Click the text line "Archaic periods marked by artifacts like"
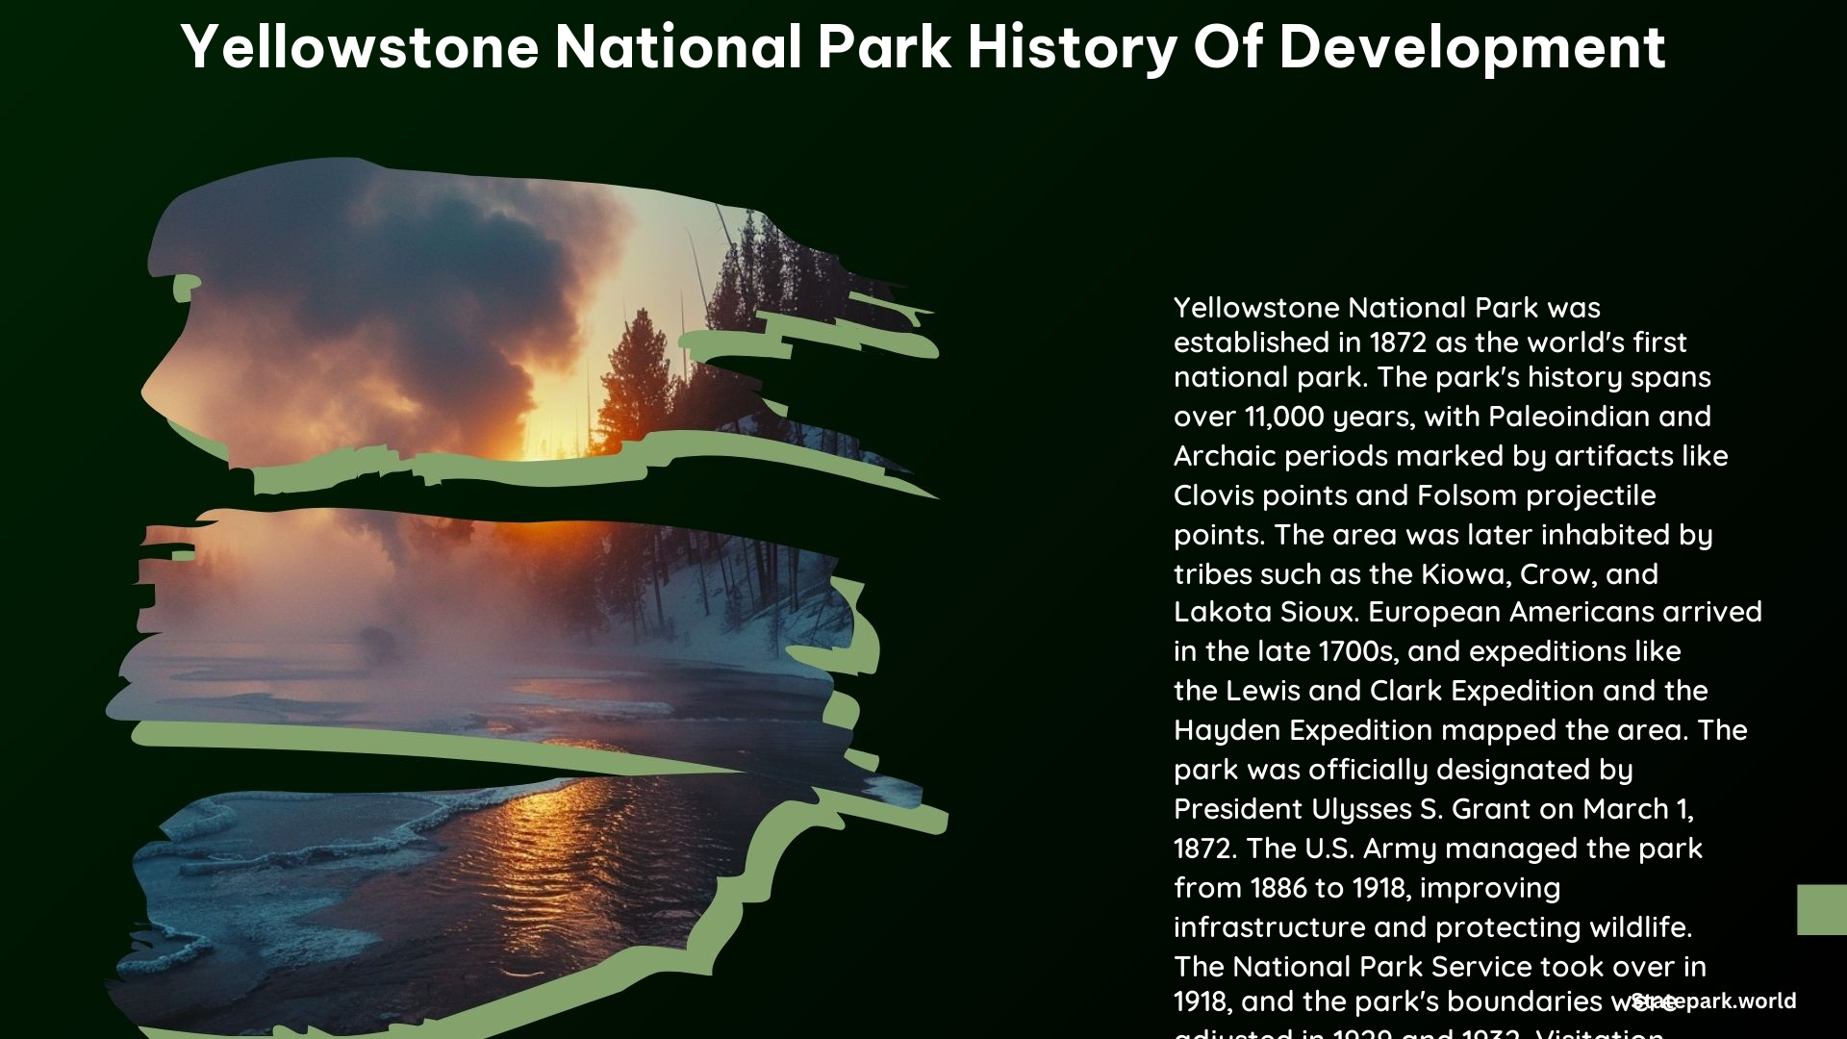Viewport: 1847px width, 1039px height. (x=1451, y=456)
